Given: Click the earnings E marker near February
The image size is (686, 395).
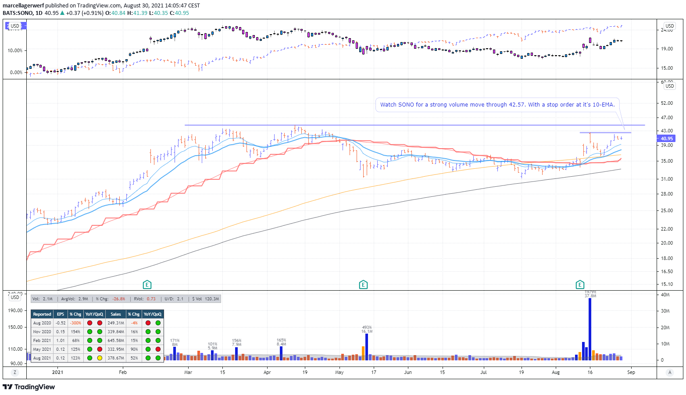Looking at the screenshot, I should (147, 285).
